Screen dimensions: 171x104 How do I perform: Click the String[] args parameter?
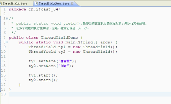pos(95,43)
